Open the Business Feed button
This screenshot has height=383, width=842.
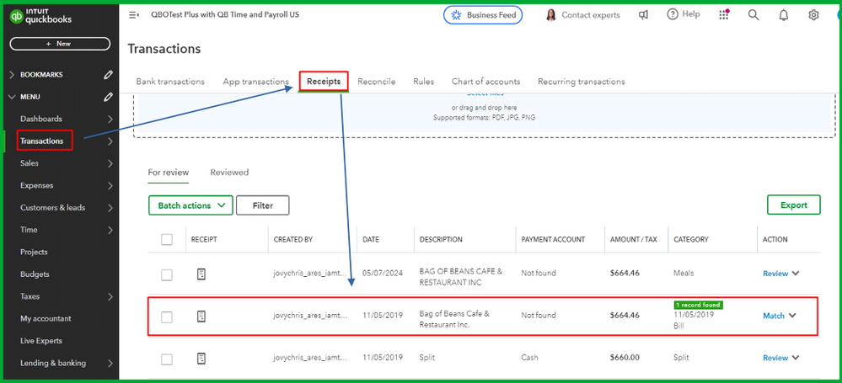[x=483, y=15]
